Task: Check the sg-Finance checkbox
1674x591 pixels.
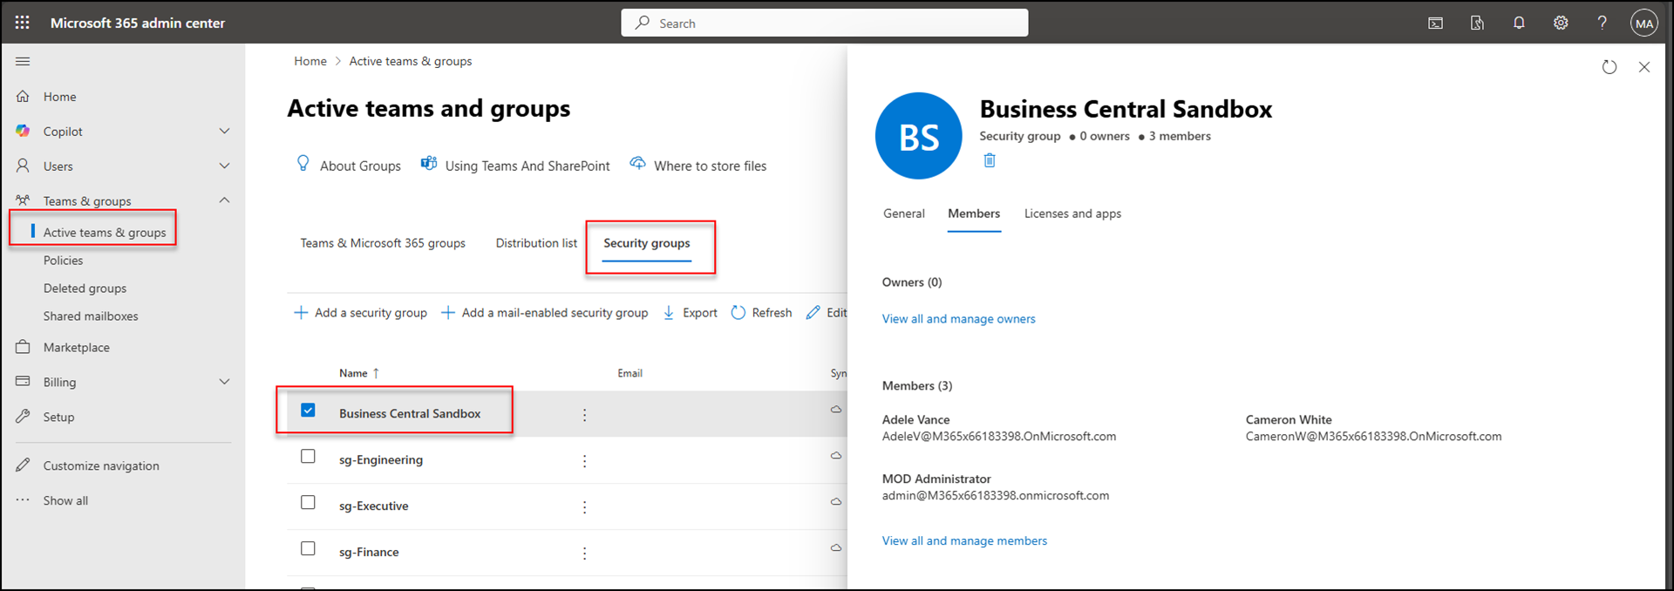Action: pyautogui.click(x=308, y=548)
